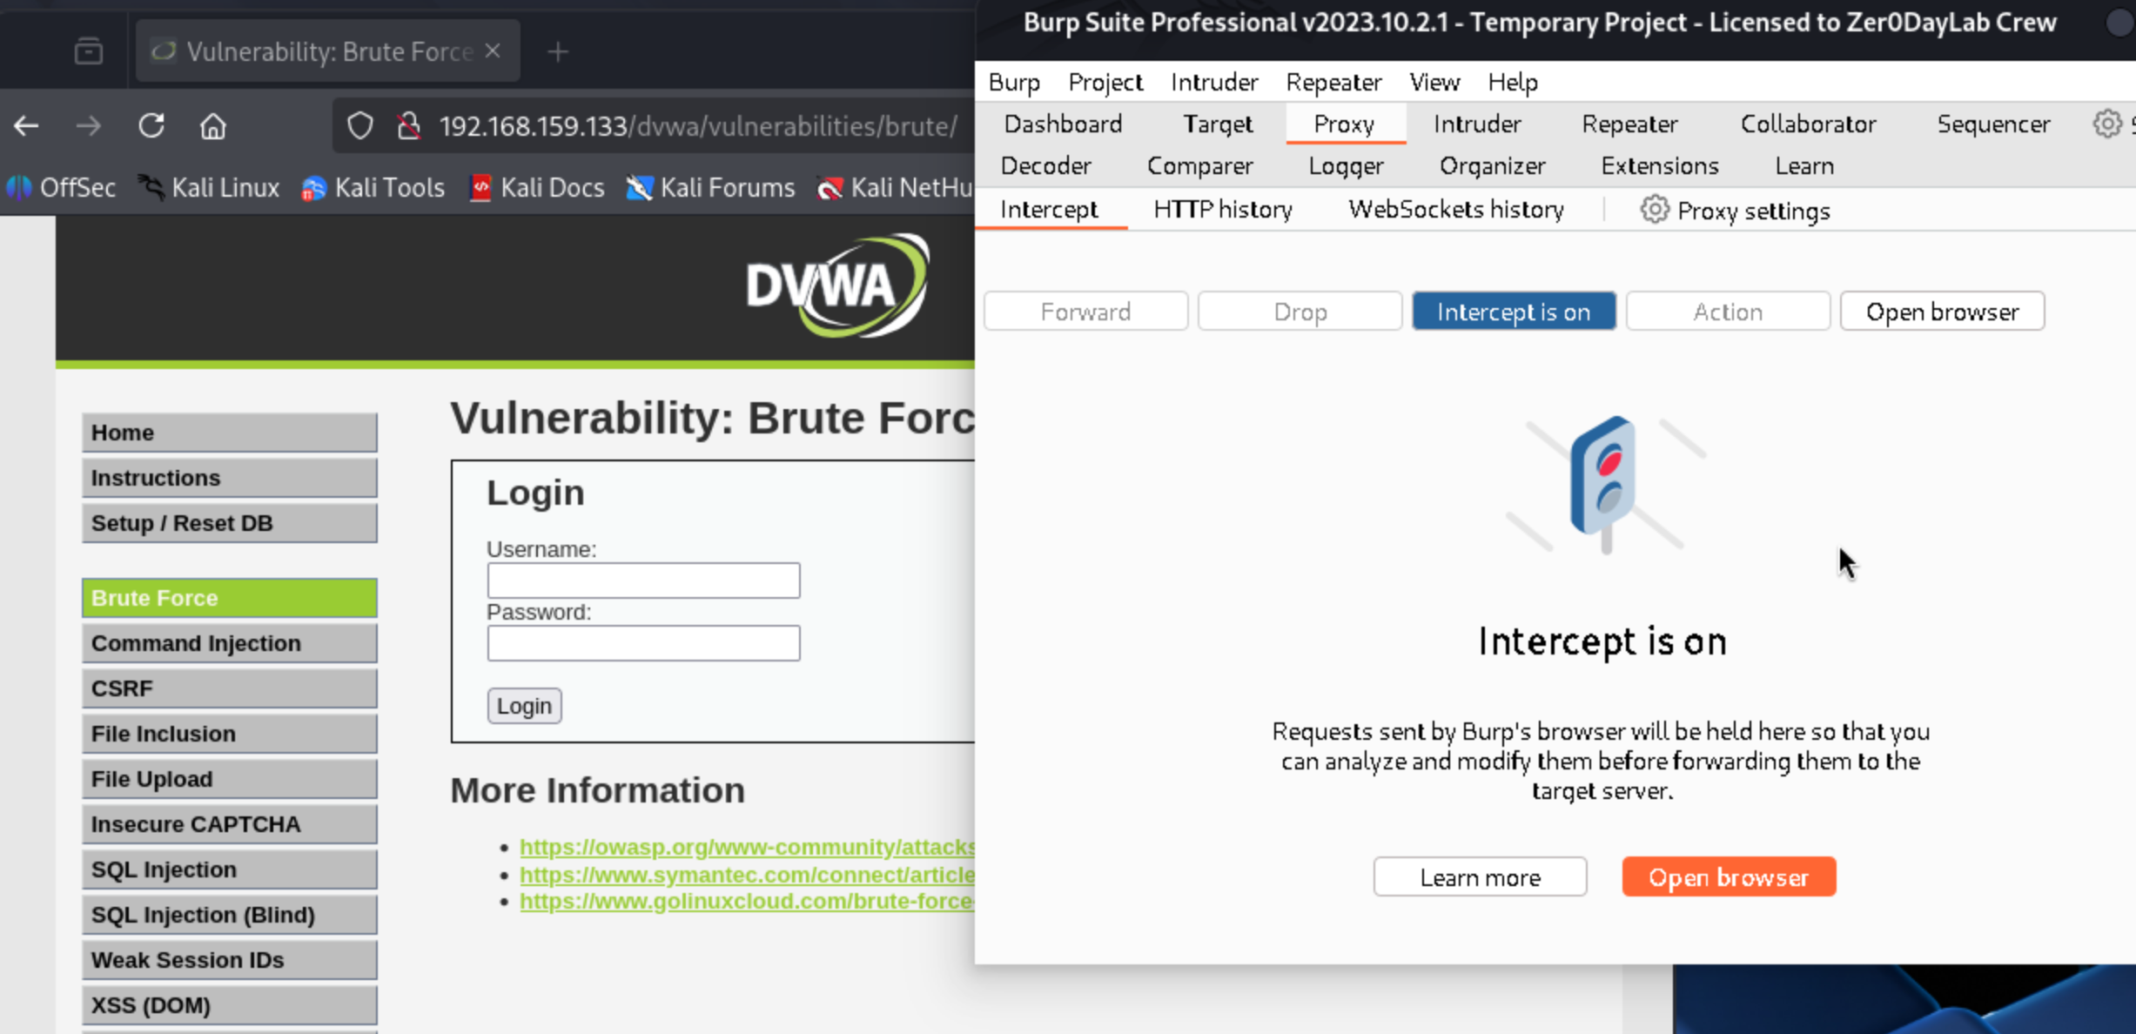2136x1034 pixels.
Task: Switch to the Decoder tab
Action: [1045, 165]
